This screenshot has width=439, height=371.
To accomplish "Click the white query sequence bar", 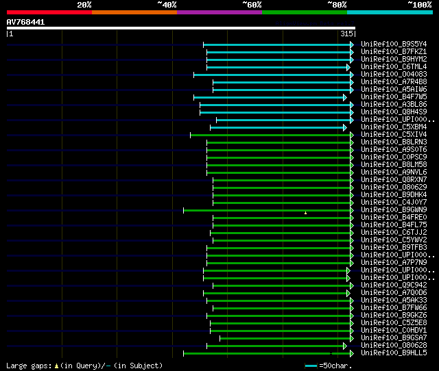I will pos(181,28).
